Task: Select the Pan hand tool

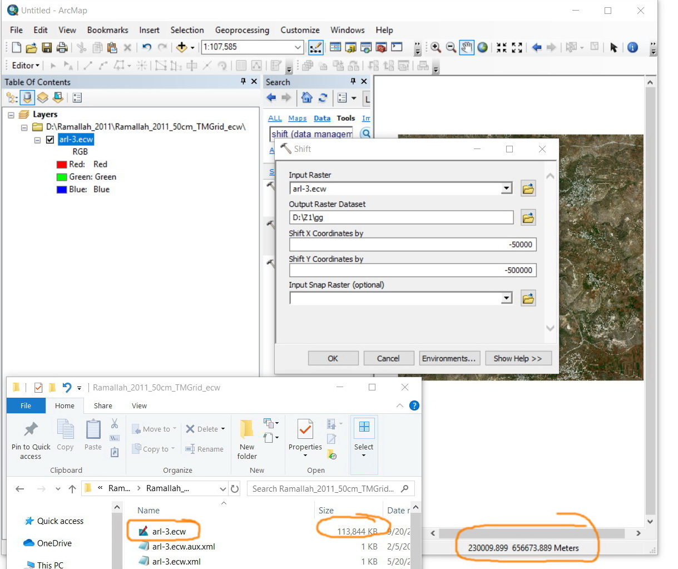Action: point(467,47)
